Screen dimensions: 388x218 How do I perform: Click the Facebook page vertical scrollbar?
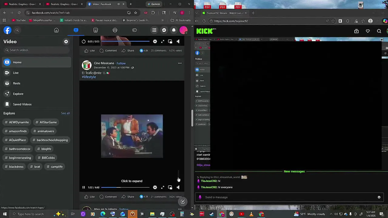192,118
